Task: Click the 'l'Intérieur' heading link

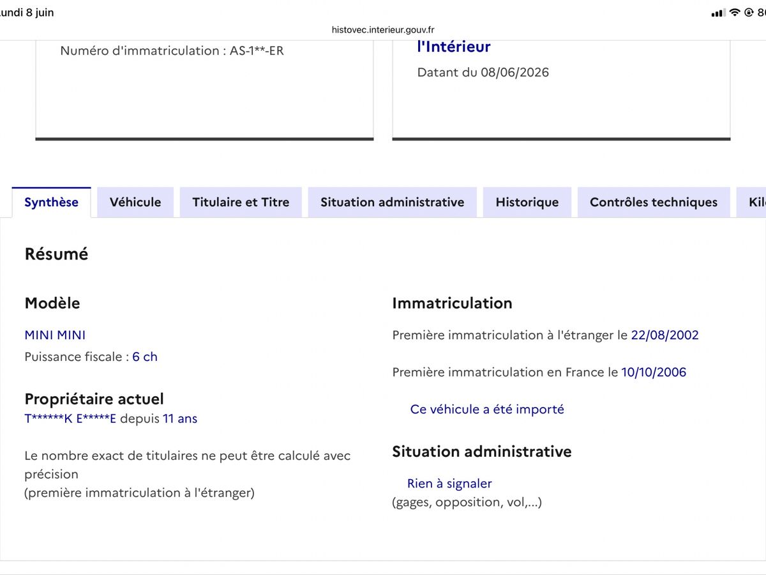Action: pos(454,47)
